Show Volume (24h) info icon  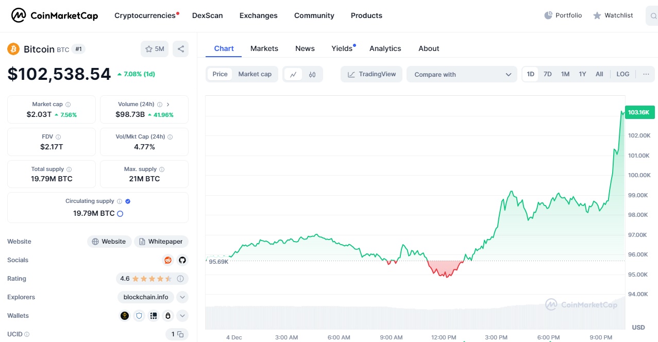[x=160, y=105]
